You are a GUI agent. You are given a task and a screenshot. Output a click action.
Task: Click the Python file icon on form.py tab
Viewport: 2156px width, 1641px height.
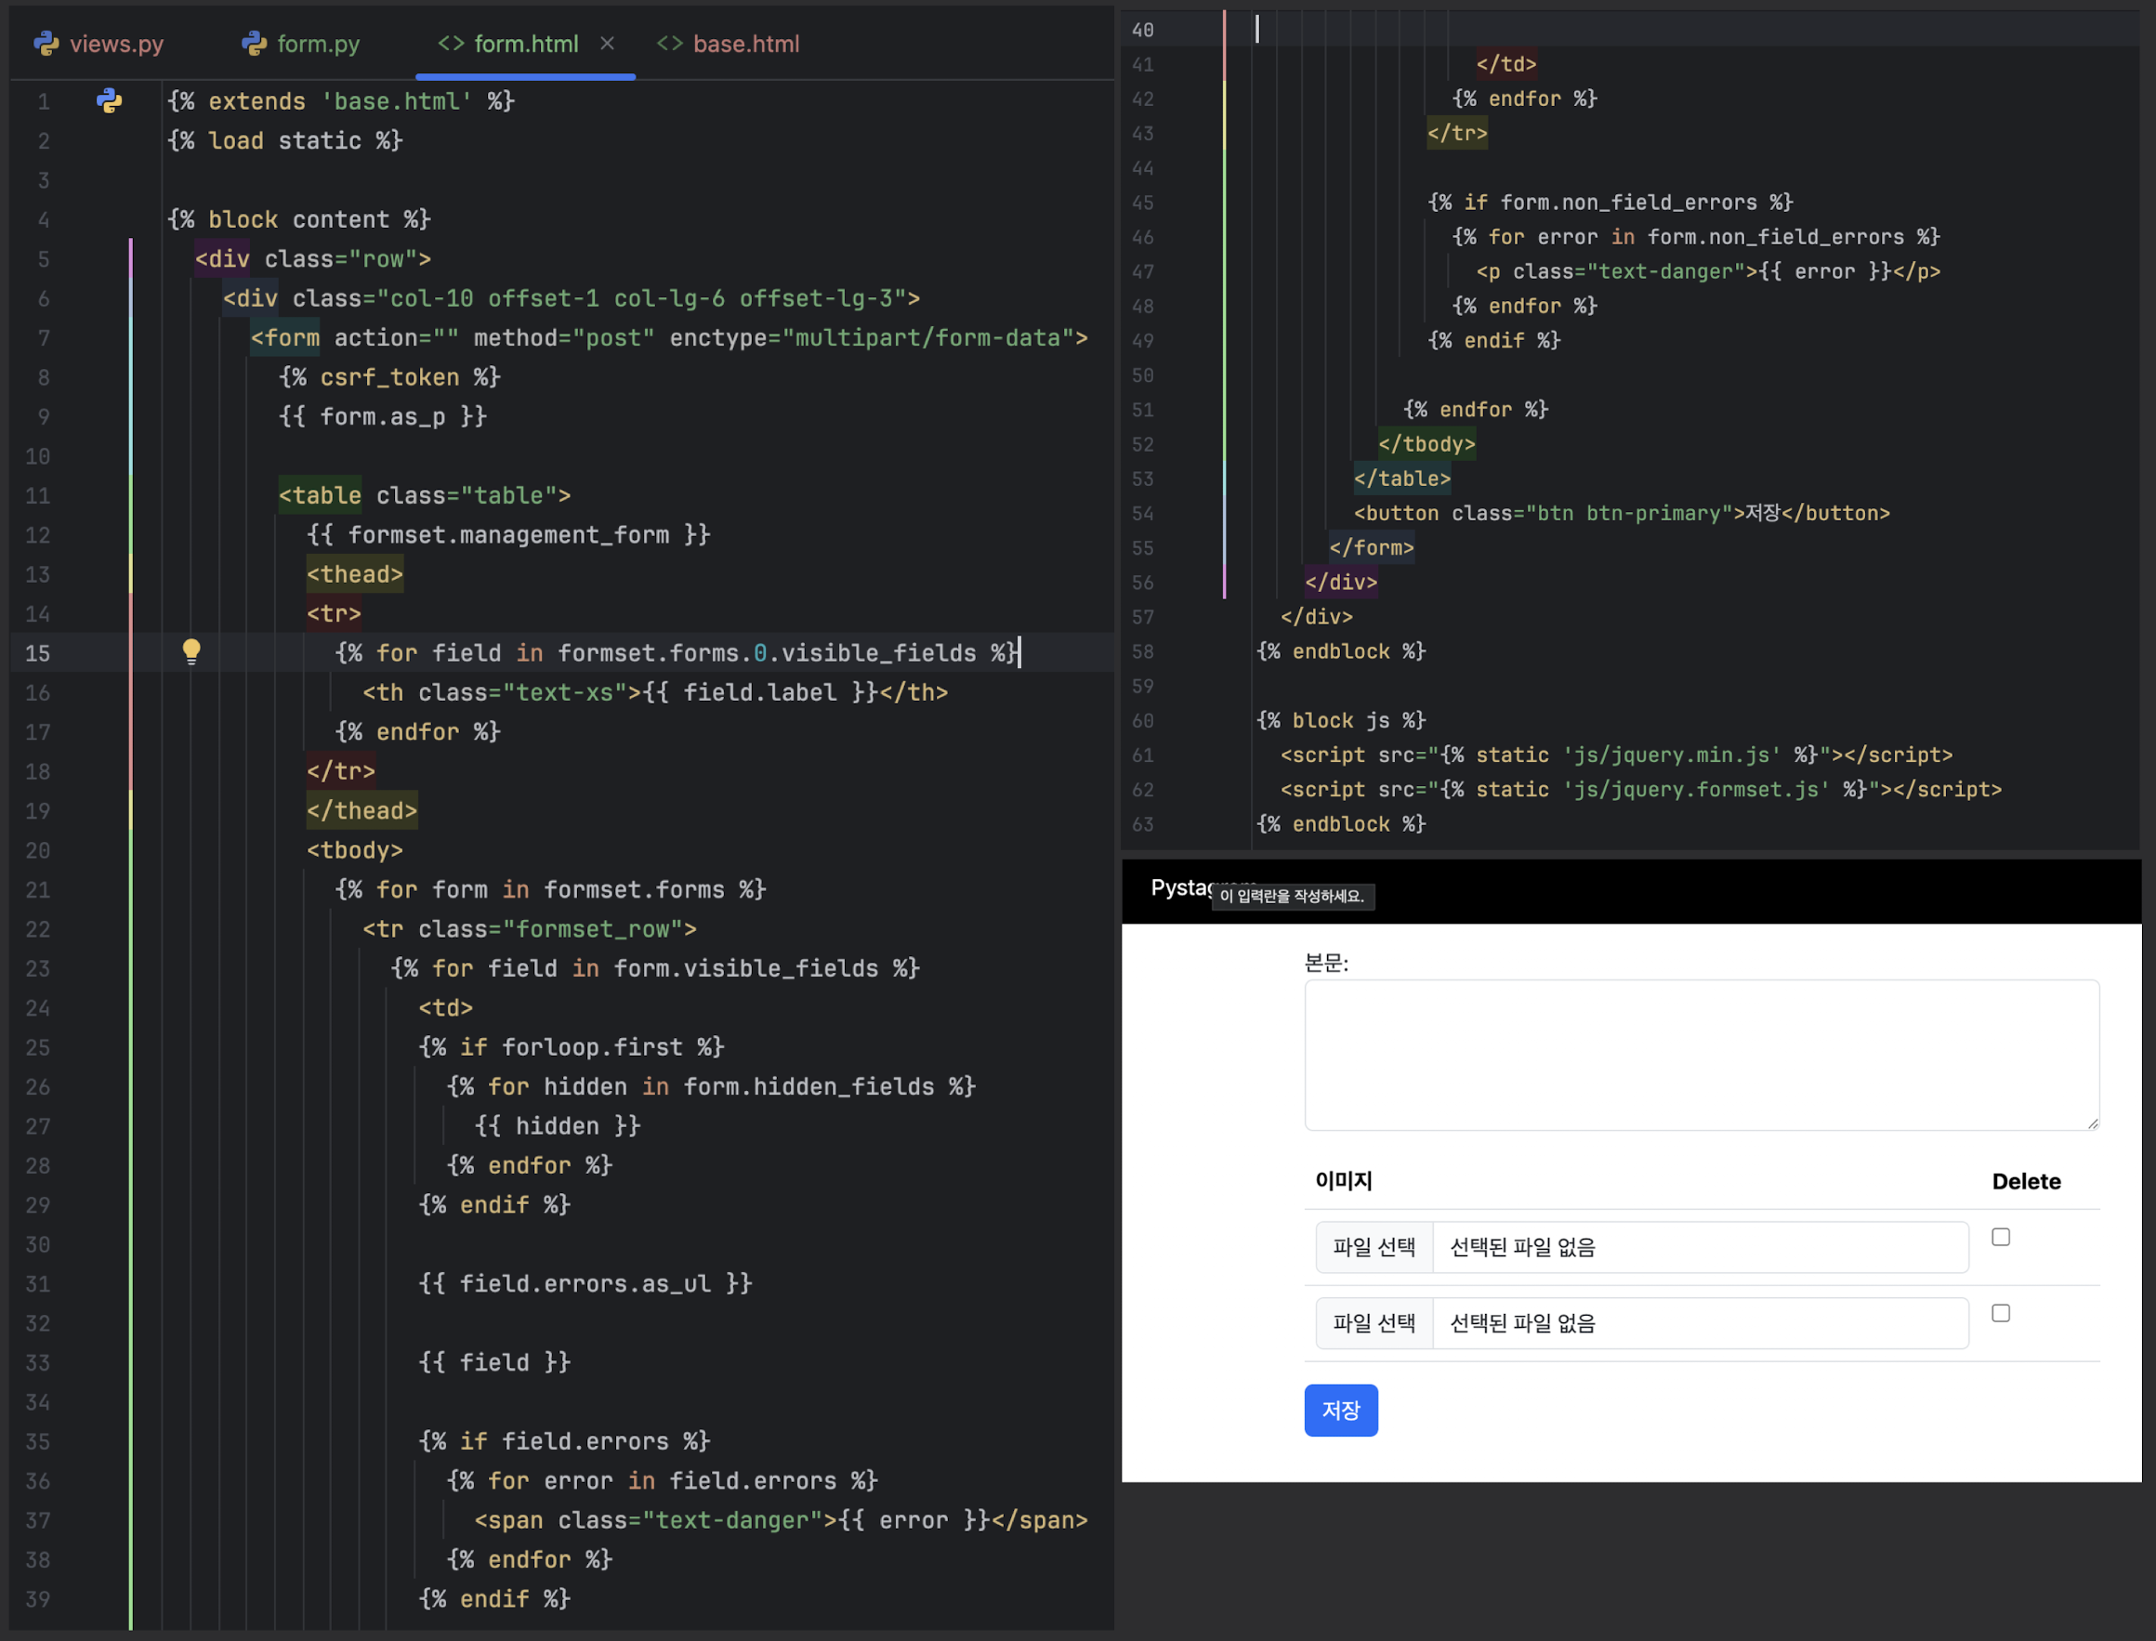pos(254,43)
